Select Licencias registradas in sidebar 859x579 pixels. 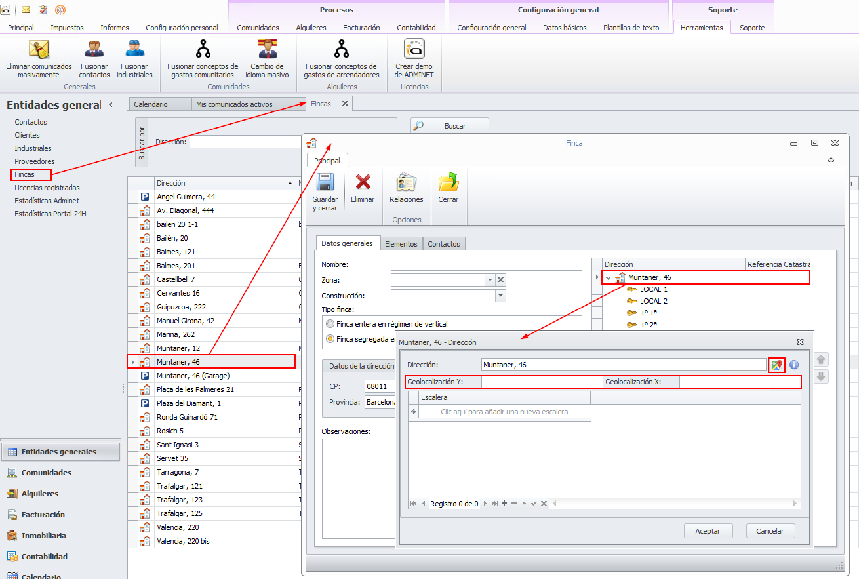[47, 188]
